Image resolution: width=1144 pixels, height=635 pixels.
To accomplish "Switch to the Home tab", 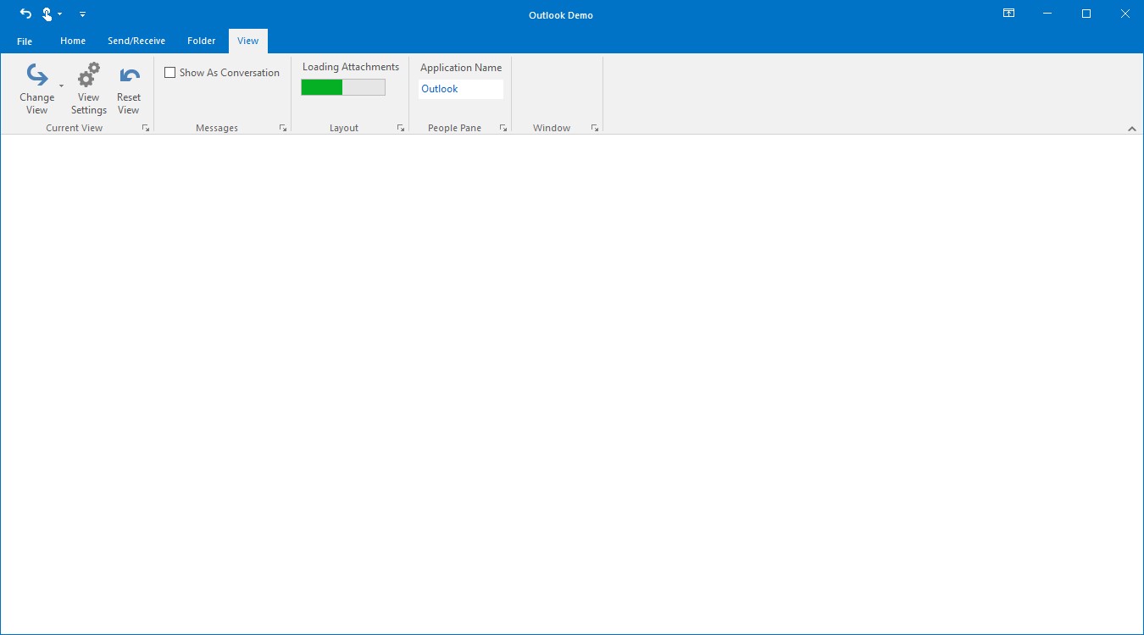I will (x=72, y=40).
